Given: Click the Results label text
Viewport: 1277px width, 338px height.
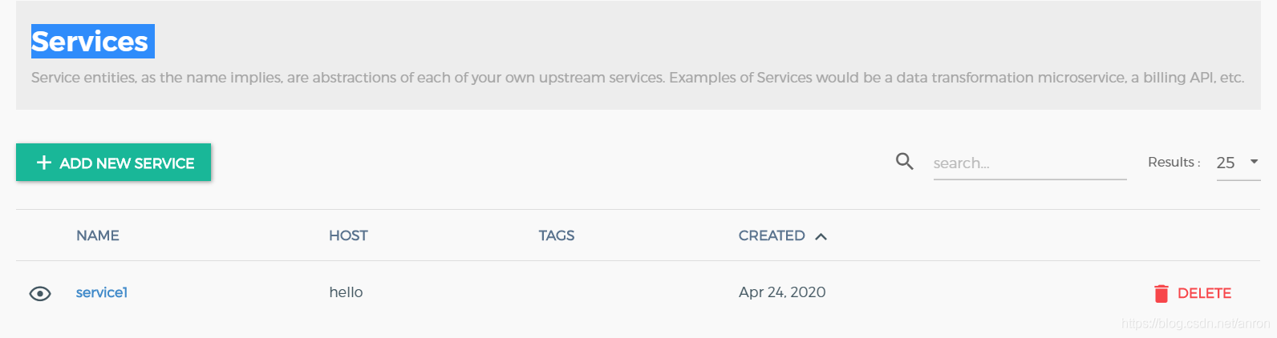Looking at the screenshot, I should pos(1174,162).
